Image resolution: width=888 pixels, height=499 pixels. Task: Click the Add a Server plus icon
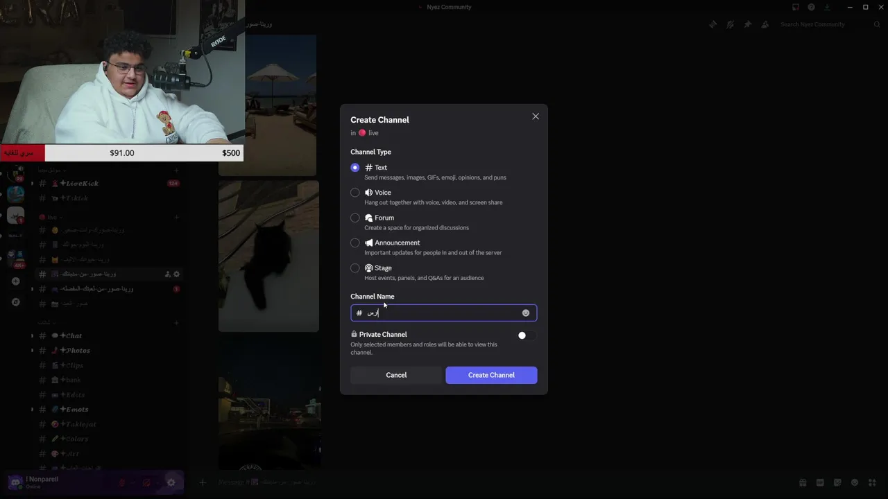click(15, 281)
